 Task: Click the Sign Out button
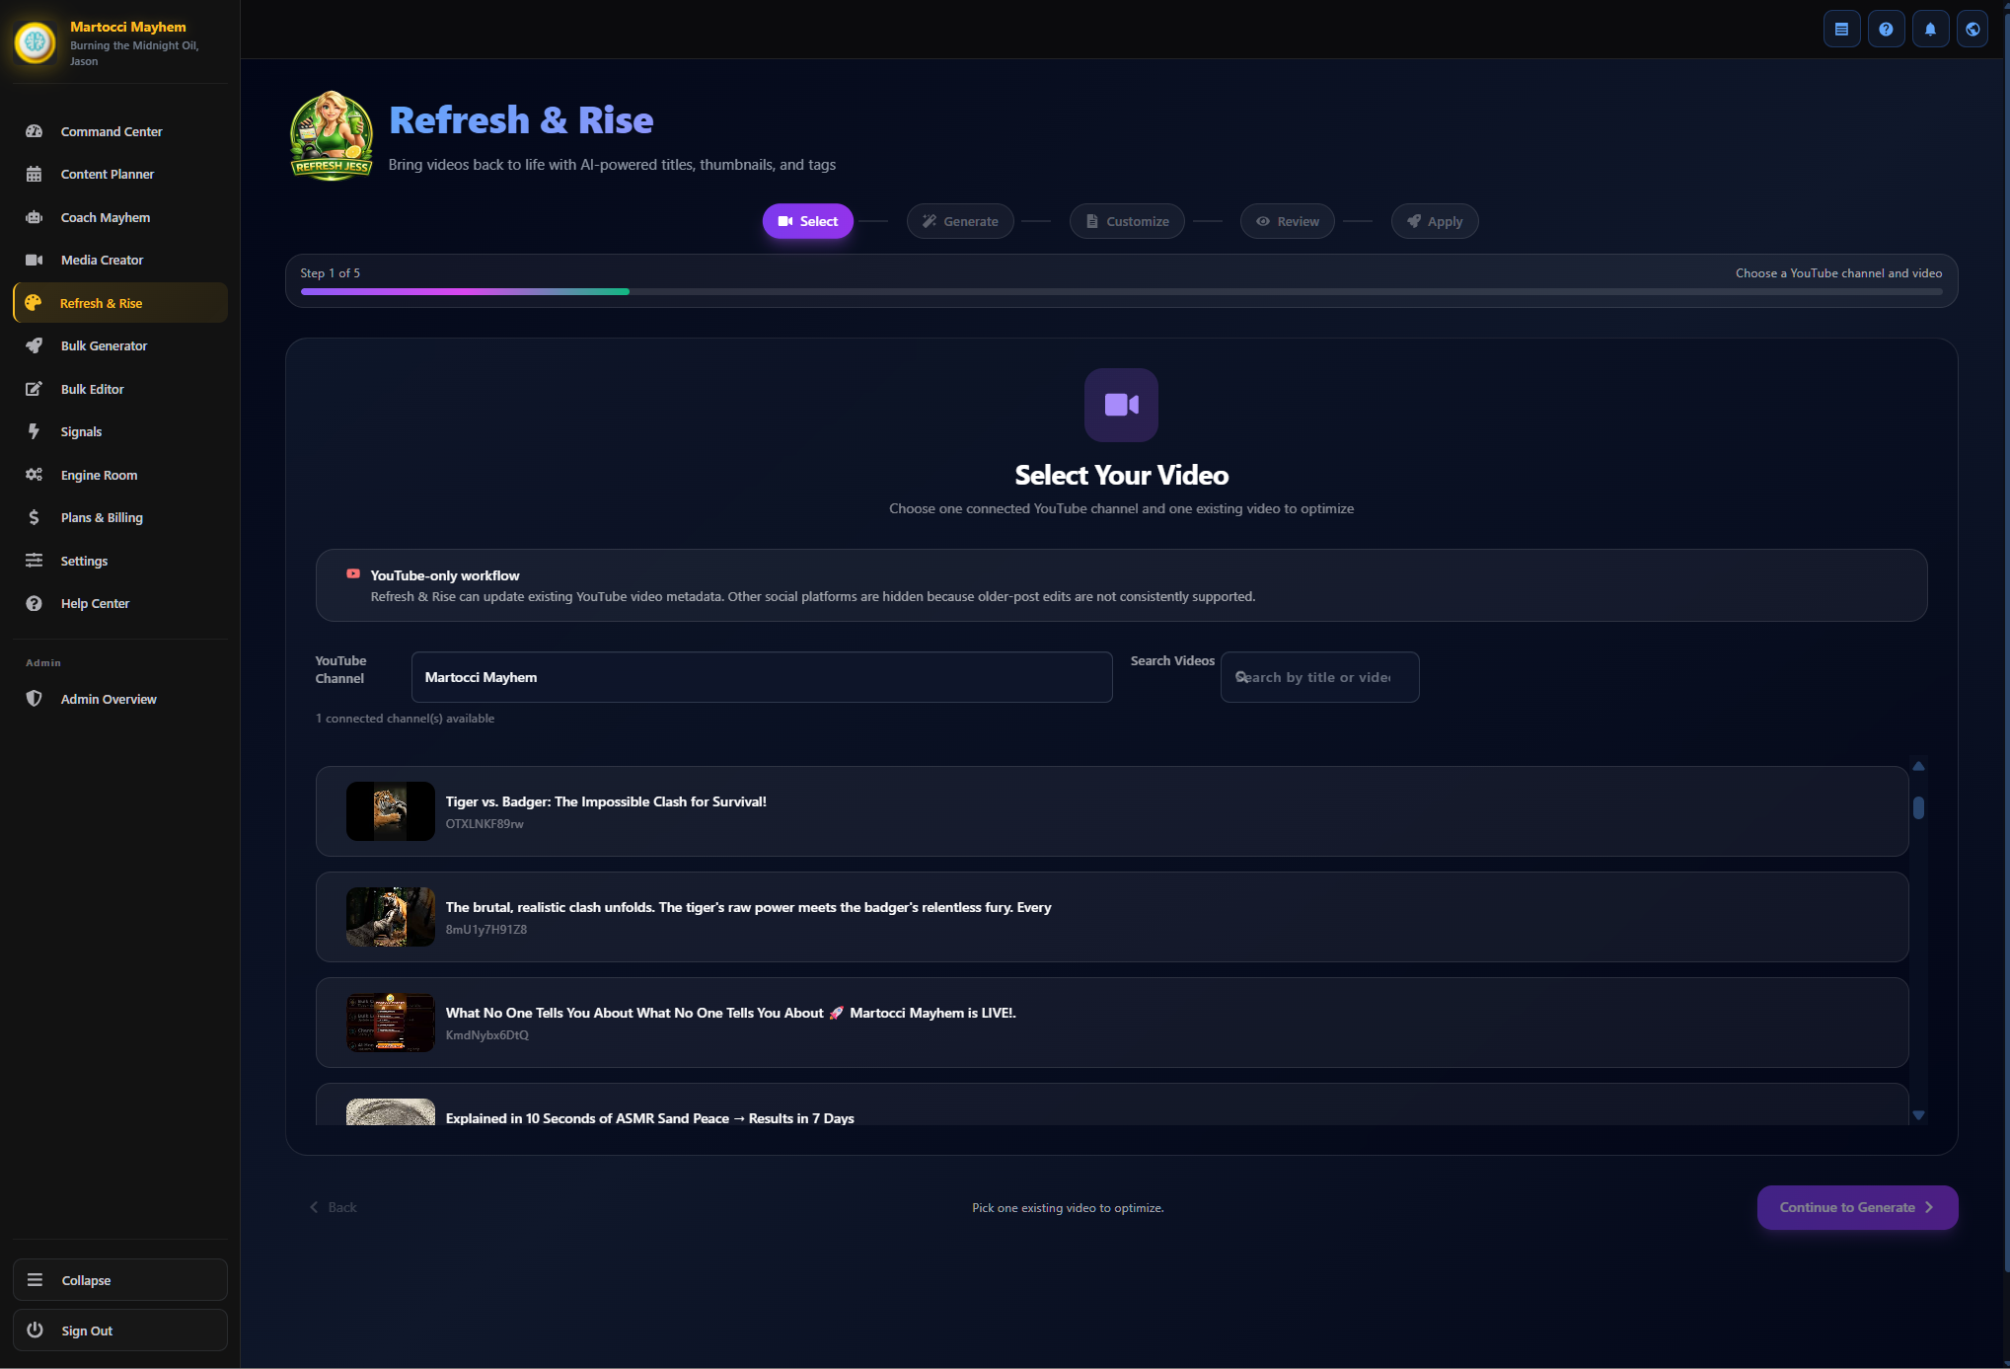click(119, 1331)
